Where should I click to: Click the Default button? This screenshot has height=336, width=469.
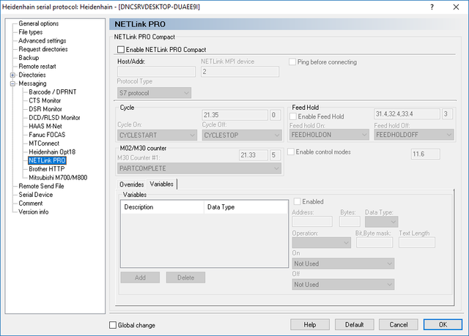(x=354, y=324)
